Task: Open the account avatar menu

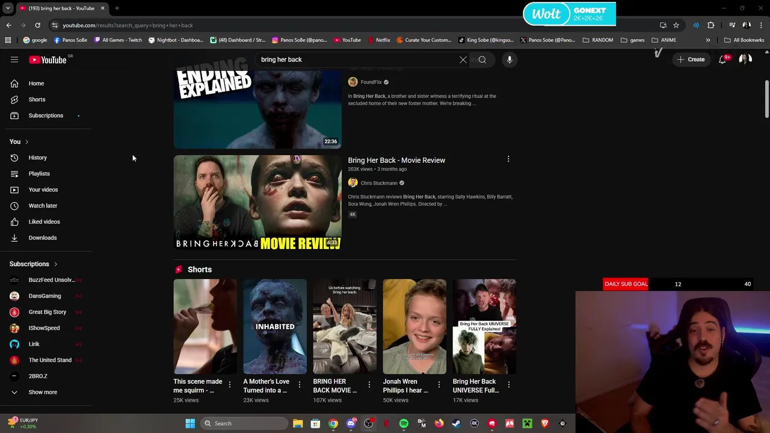Action: [x=745, y=60]
